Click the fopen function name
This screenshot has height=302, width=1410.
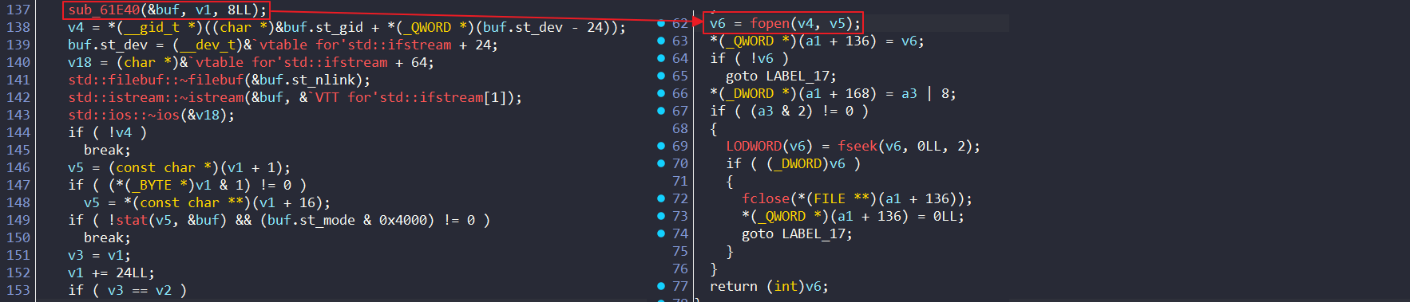770,23
